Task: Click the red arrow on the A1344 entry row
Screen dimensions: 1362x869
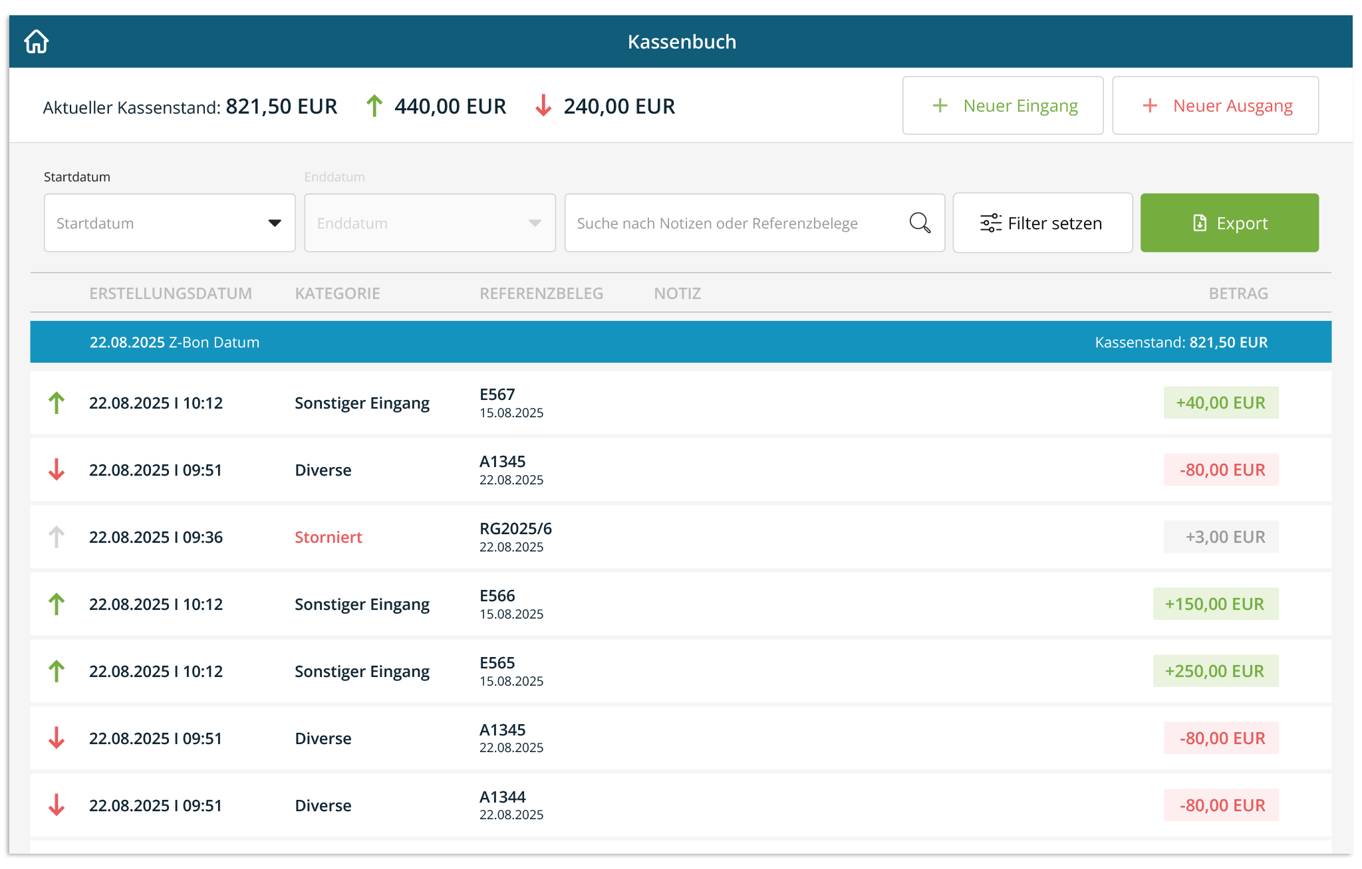Action: (x=57, y=805)
